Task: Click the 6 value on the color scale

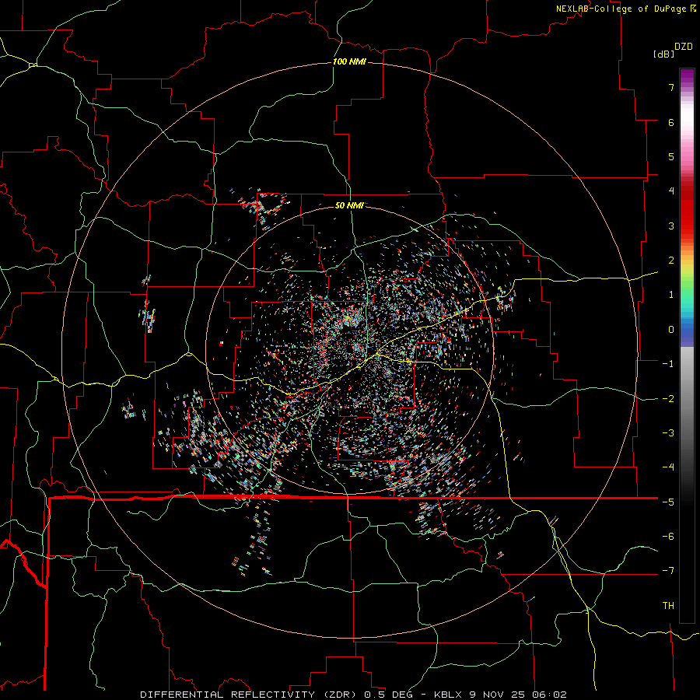Action: pos(671,122)
